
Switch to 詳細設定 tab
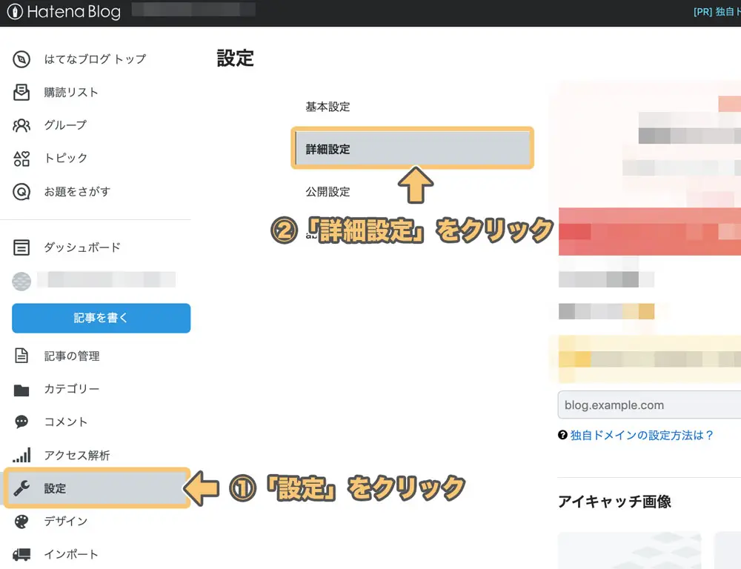point(412,149)
